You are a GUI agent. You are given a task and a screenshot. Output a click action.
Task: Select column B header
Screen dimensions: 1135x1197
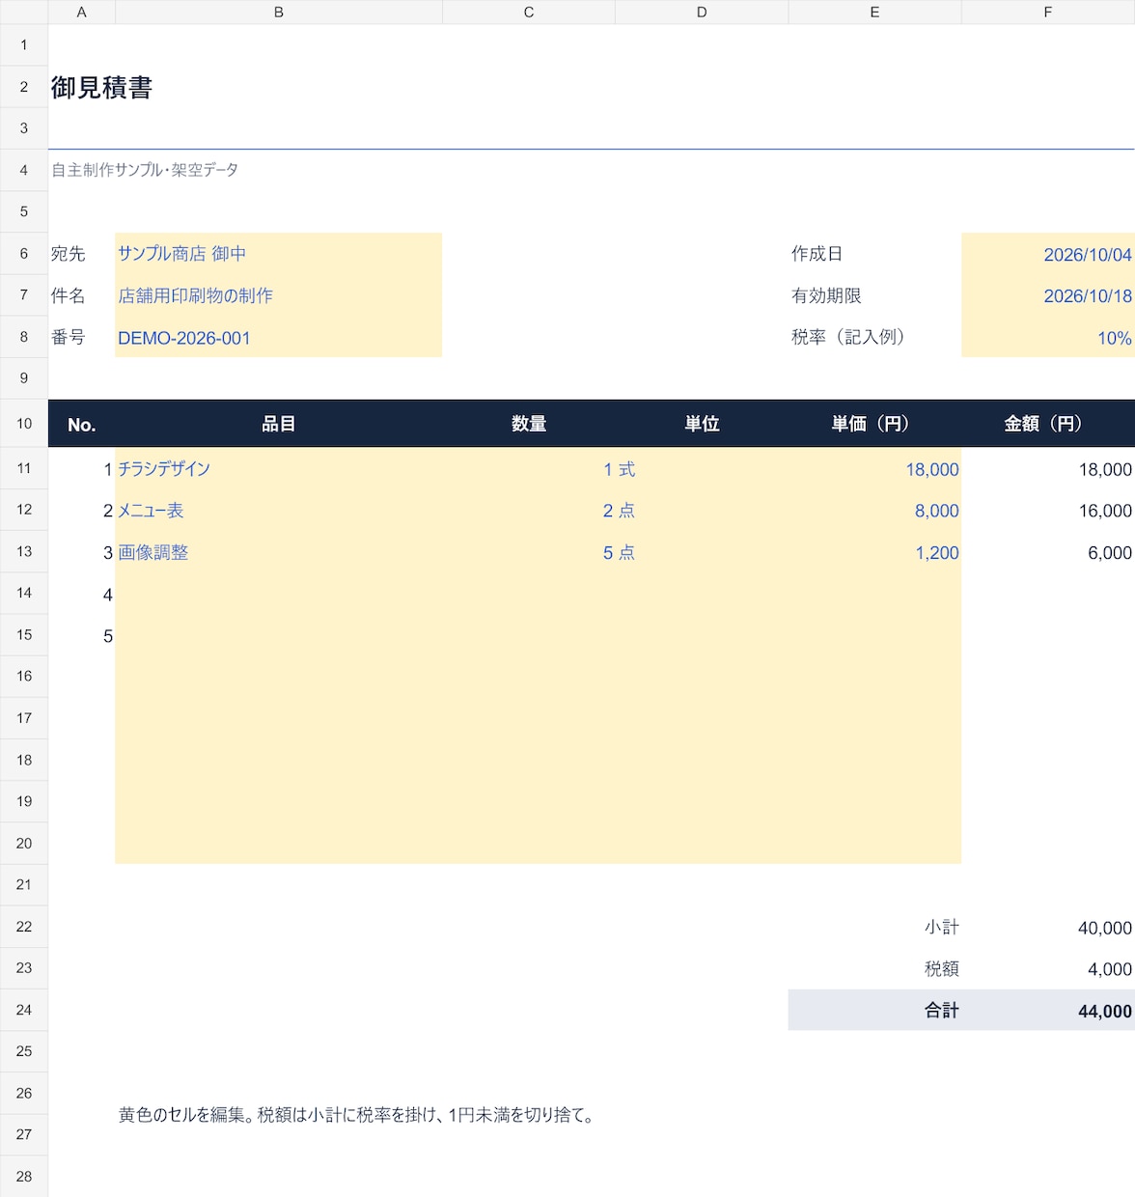[278, 12]
